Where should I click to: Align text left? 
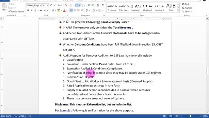[x=71, y=10]
